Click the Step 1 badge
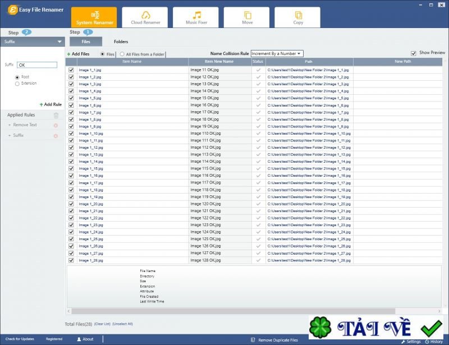The width and height of the screenshot is (449, 345). coord(88,32)
